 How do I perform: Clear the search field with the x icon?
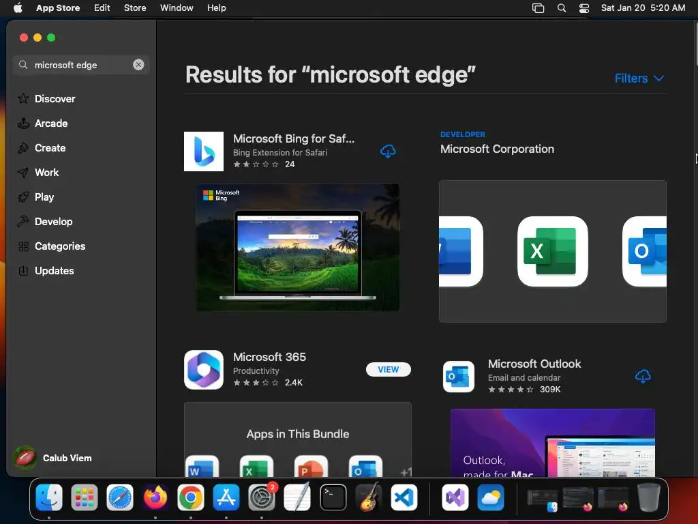point(138,65)
